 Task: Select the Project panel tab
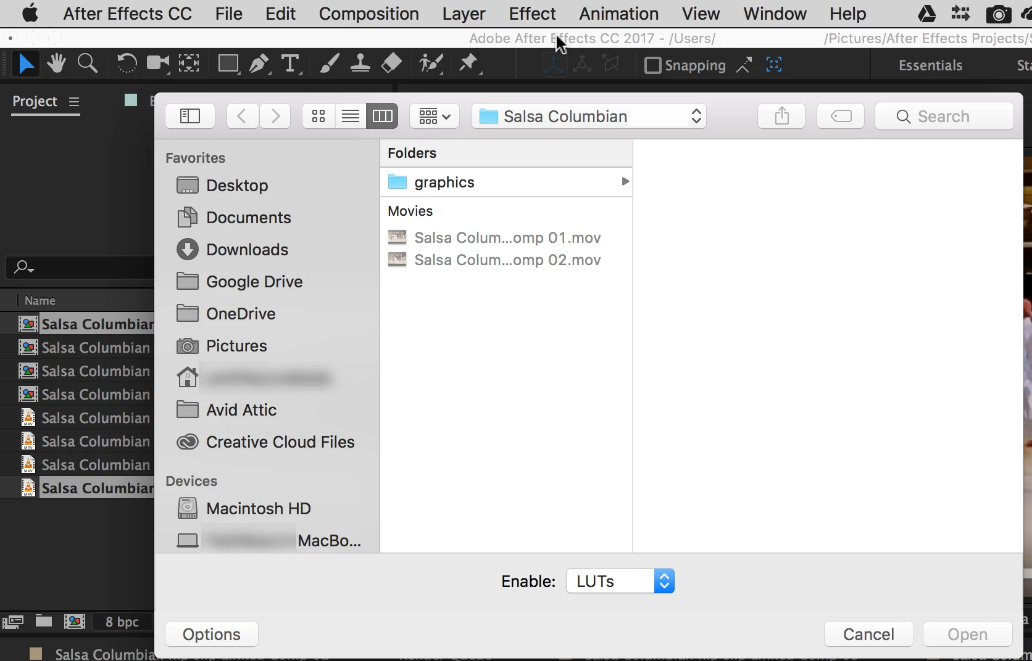[x=35, y=101]
